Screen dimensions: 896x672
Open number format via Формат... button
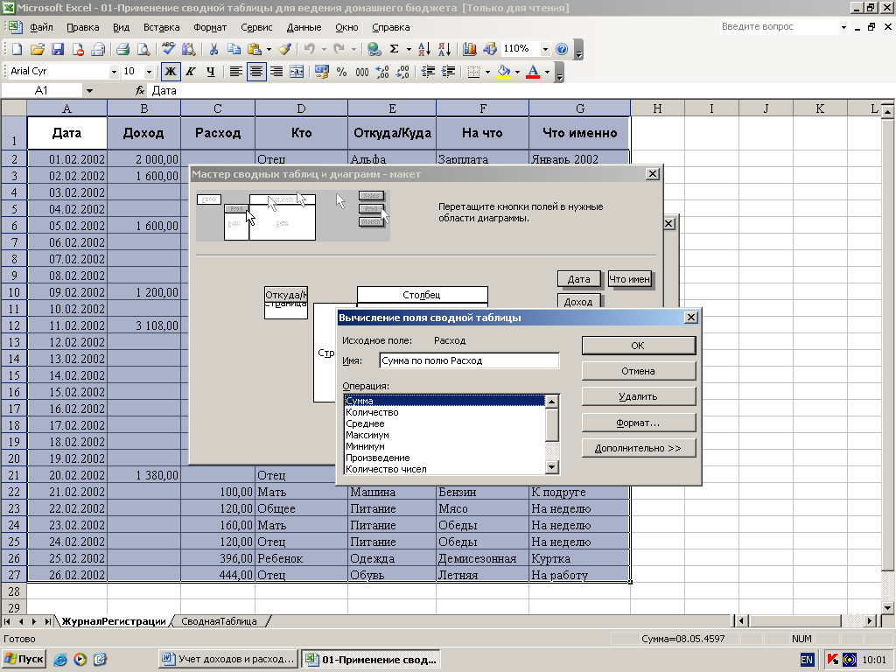[x=638, y=423]
